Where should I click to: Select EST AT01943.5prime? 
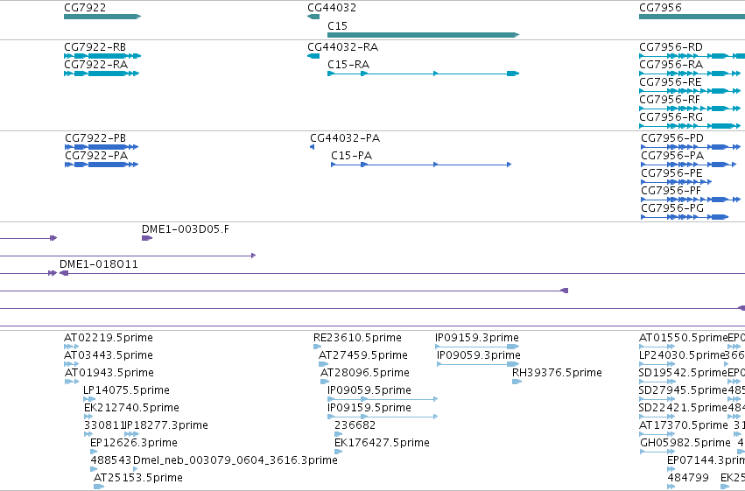(x=109, y=373)
